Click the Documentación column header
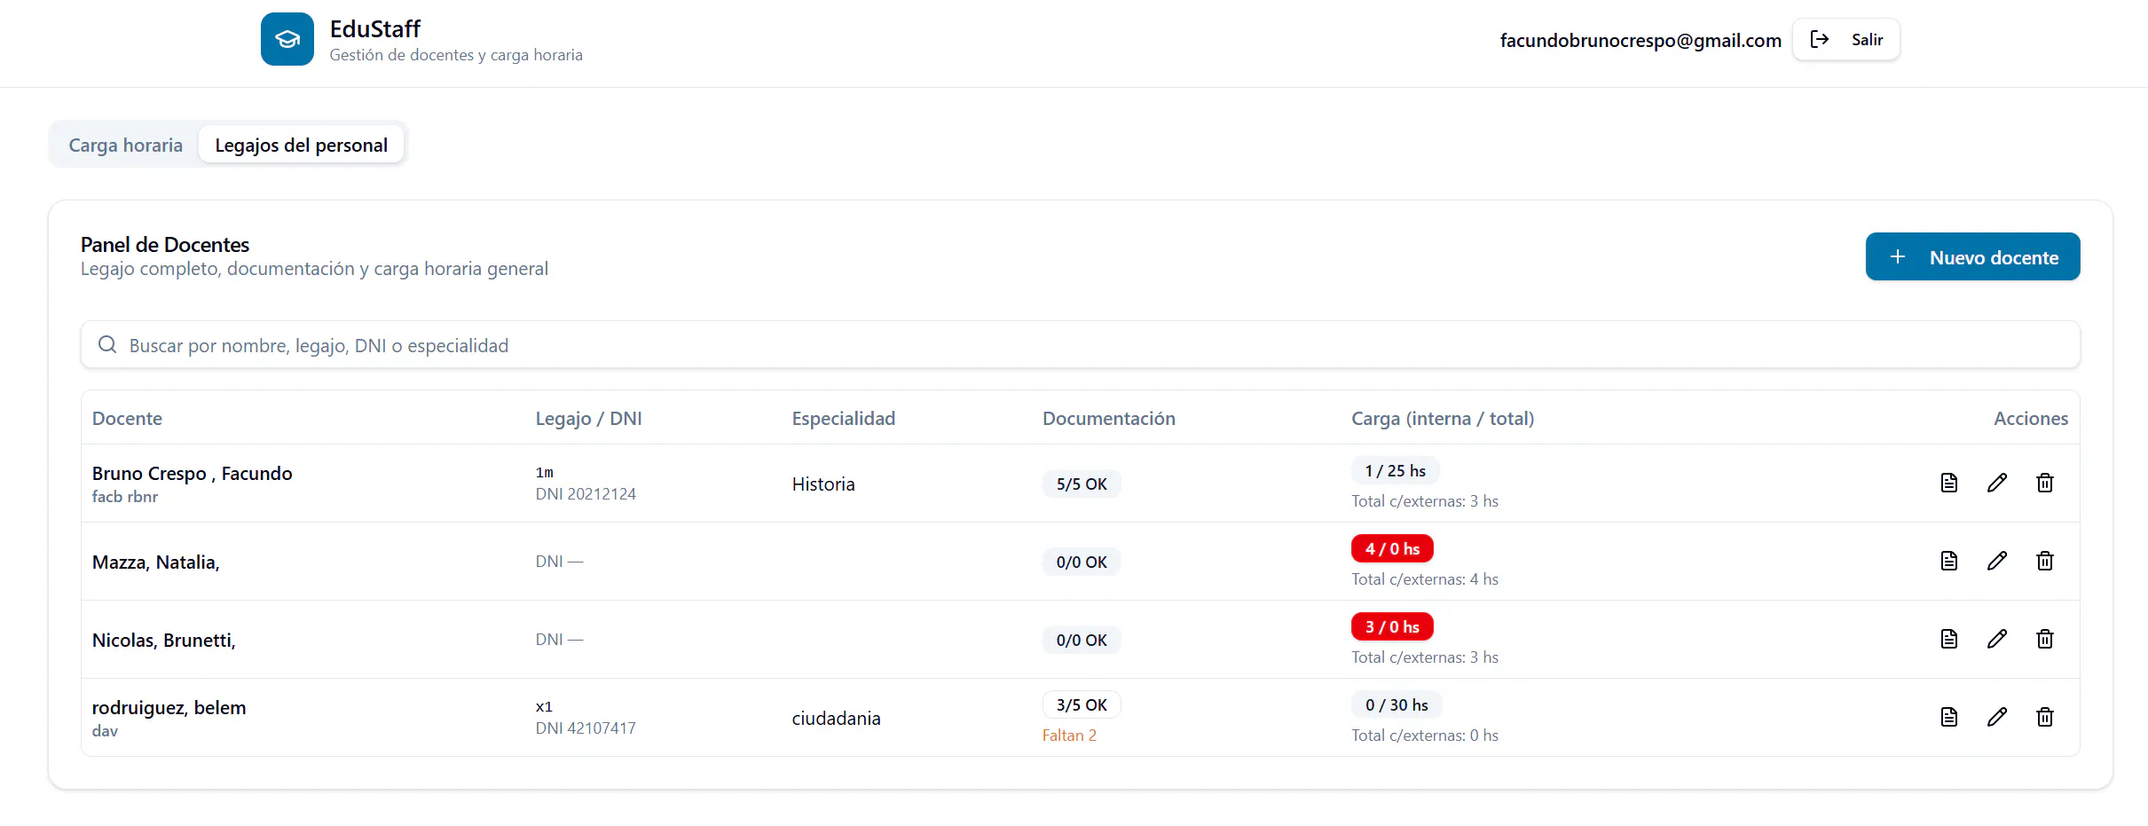This screenshot has width=2148, height=826. 1108,418
